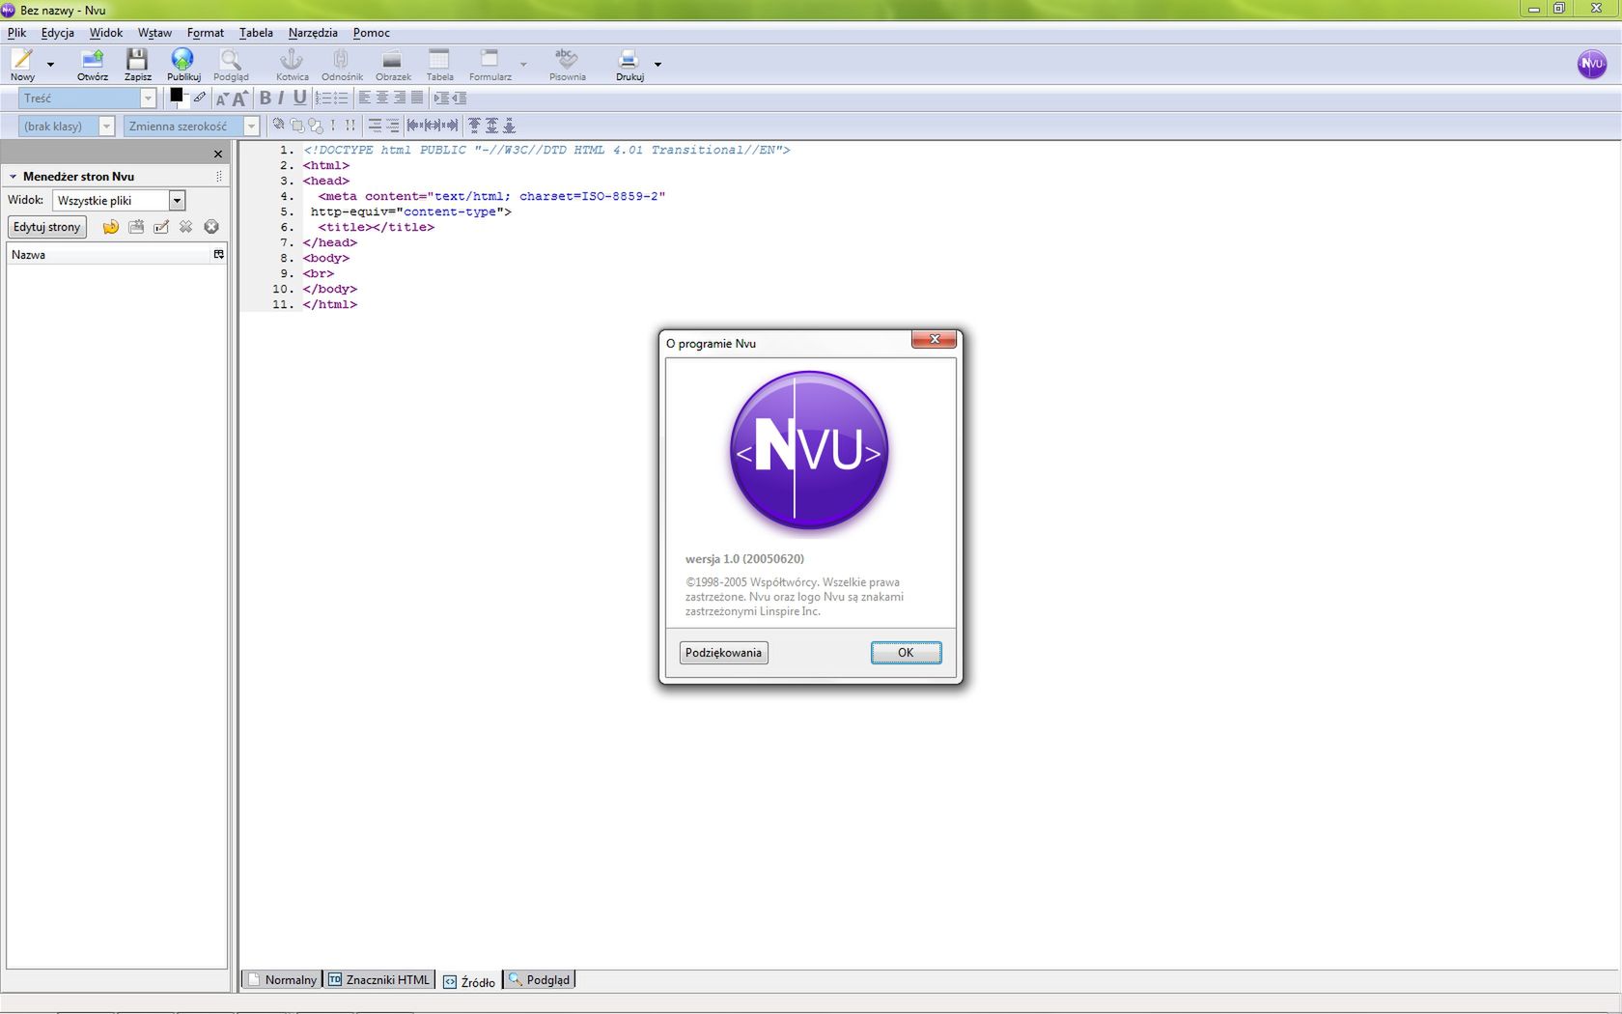This screenshot has width=1622, height=1014.
Task: Save the document with the Zapisz icon
Action: (137, 65)
